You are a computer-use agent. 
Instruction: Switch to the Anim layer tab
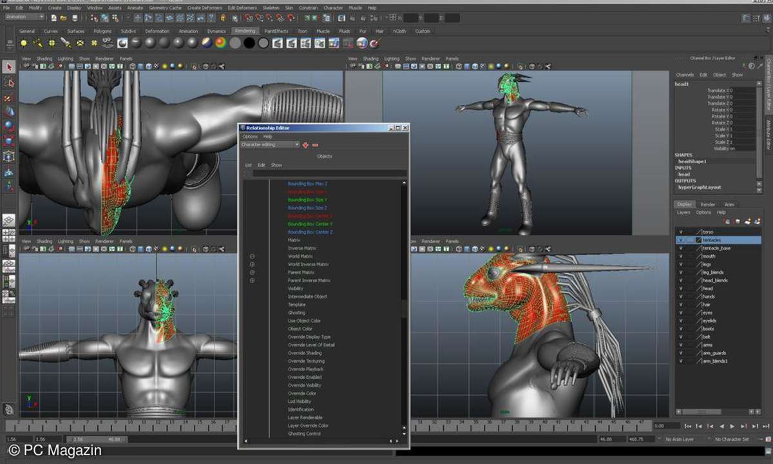coord(729,204)
